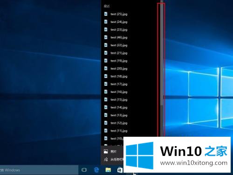Click the file icon beside test (11).jpg

pyautogui.click(x=106, y=131)
